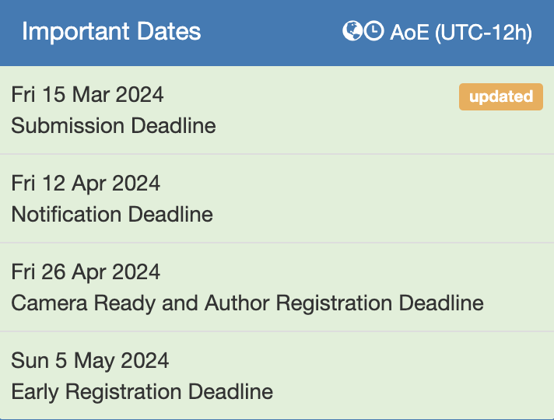Click the globe icon in the header
The image size is (554, 420).
(x=352, y=32)
